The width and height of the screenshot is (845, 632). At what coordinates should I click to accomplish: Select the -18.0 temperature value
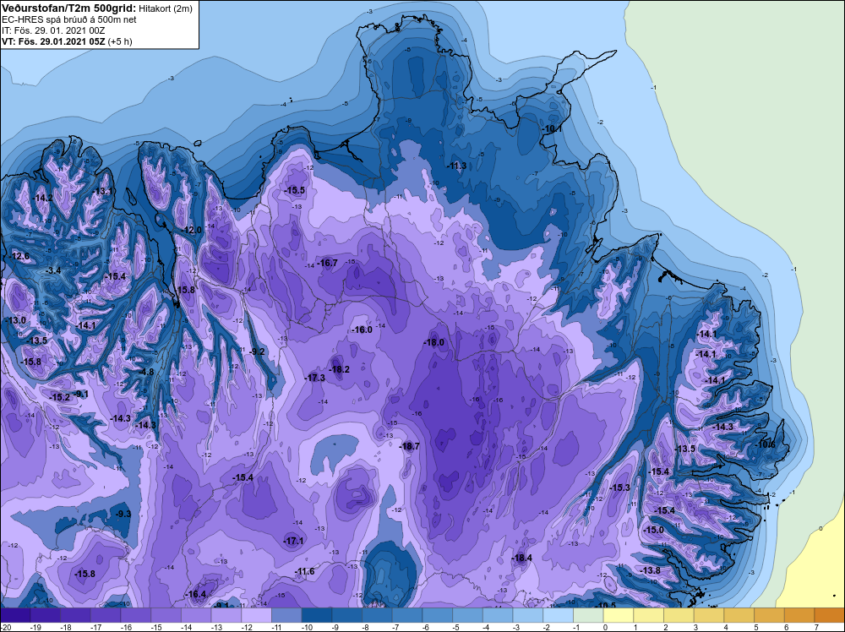tap(433, 342)
